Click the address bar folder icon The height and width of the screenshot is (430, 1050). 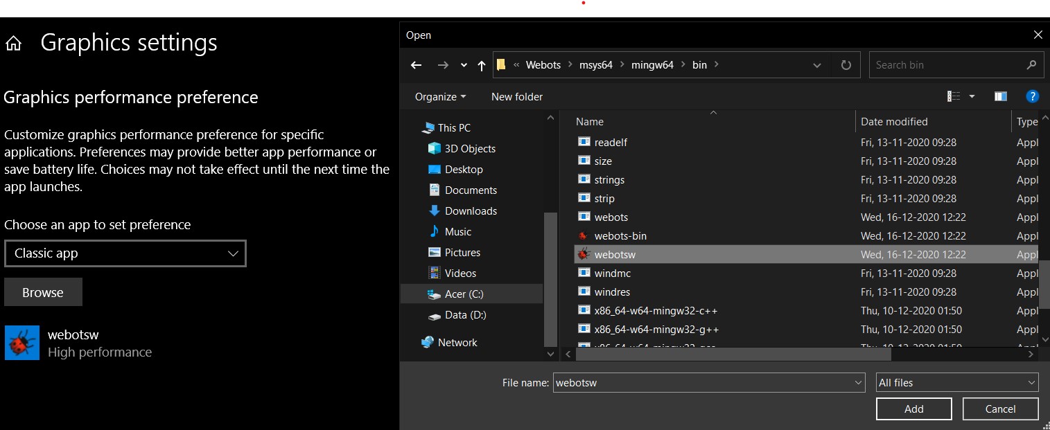point(500,65)
